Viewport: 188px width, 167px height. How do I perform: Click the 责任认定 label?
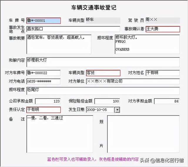[x=17, y=110]
